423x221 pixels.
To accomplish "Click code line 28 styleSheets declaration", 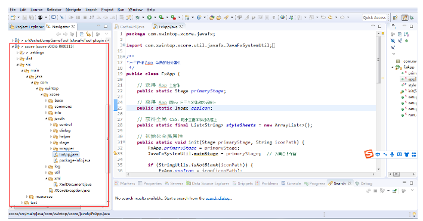I will (x=224, y=125).
